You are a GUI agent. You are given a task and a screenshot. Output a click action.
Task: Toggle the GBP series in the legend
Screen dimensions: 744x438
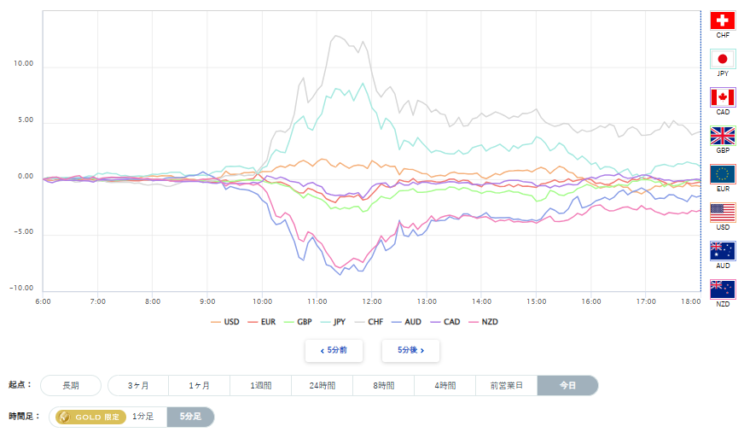pyautogui.click(x=298, y=322)
